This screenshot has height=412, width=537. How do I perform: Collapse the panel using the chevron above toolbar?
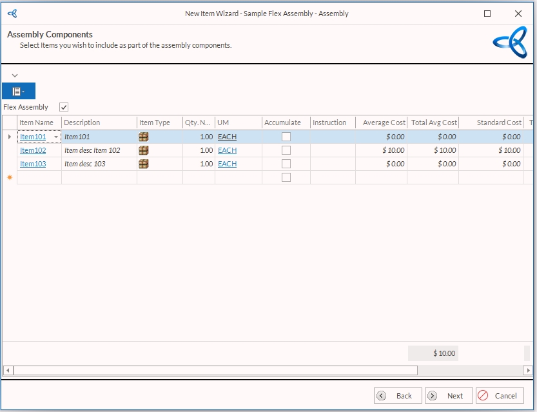pyautogui.click(x=15, y=75)
